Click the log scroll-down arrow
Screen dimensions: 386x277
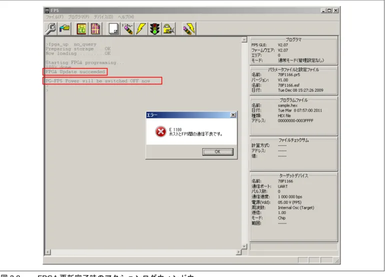(244, 246)
